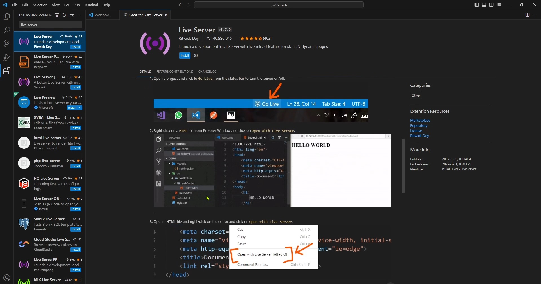Switch to the Welcome tab
Screen dimensions: 541x284
(x=102, y=15)
